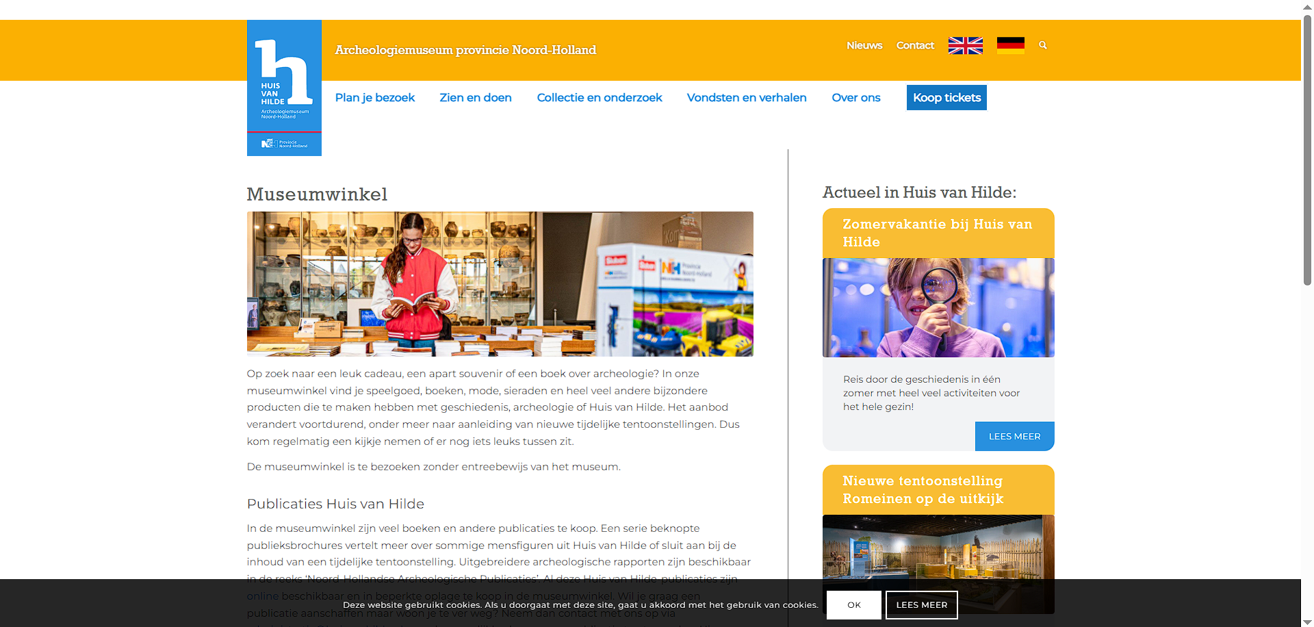The image size is (1314, 627).
Task: Open the Over ons menu item
Action: pos(855,98)
